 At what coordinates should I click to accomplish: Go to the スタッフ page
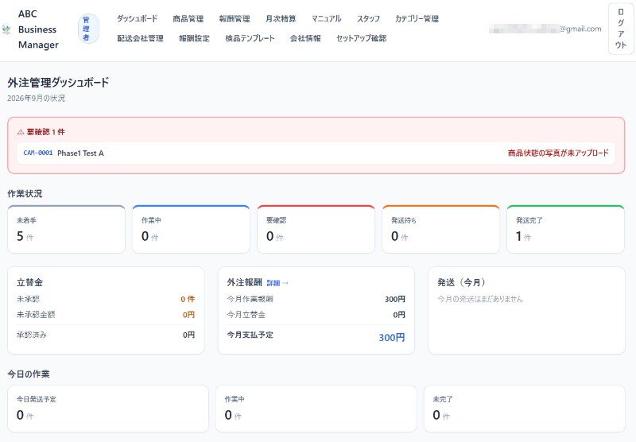(x=368, y=18)
